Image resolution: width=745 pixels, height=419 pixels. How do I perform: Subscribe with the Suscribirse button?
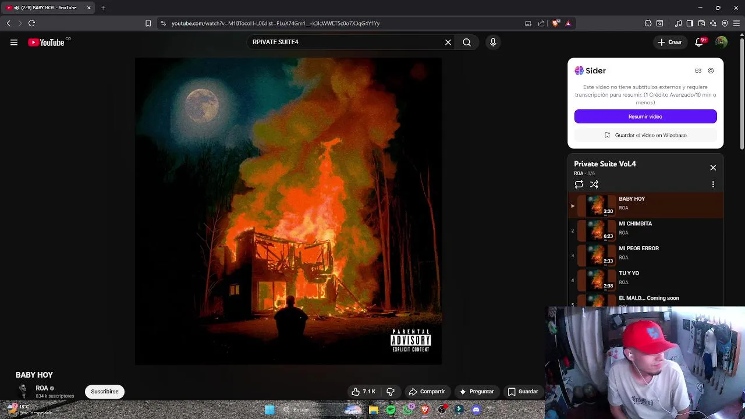pyautogui.click(x=105, y=392)
